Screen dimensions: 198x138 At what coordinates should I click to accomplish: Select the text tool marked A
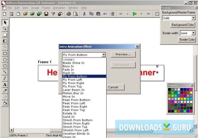point(5,84)
